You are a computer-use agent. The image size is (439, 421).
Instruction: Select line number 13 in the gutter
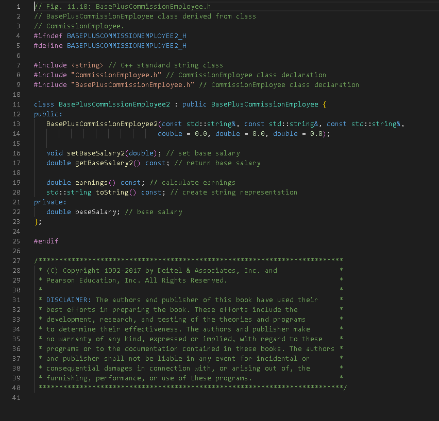[x=16, y=124]
